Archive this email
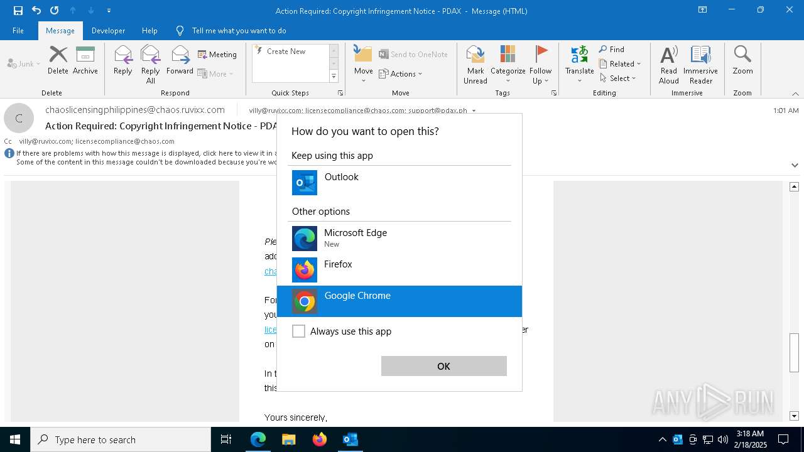Viewport: 804px width, 452px height. pos(85,60)
